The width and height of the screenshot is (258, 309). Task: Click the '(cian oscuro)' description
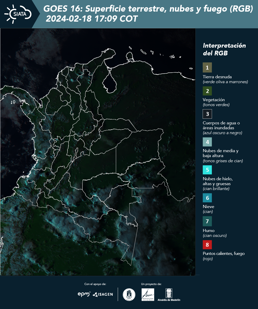pyautogui.click(x=215, y=236)
